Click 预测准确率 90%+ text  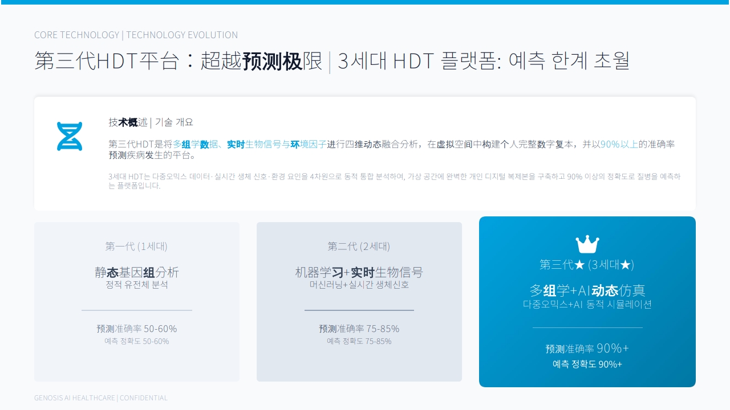pyautogui.click(x=587, y=348)
